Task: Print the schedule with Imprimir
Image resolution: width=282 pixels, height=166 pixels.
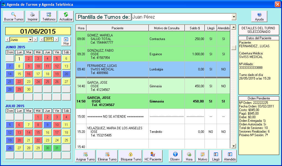Action: pyautogui.click(x=32, y=17)
